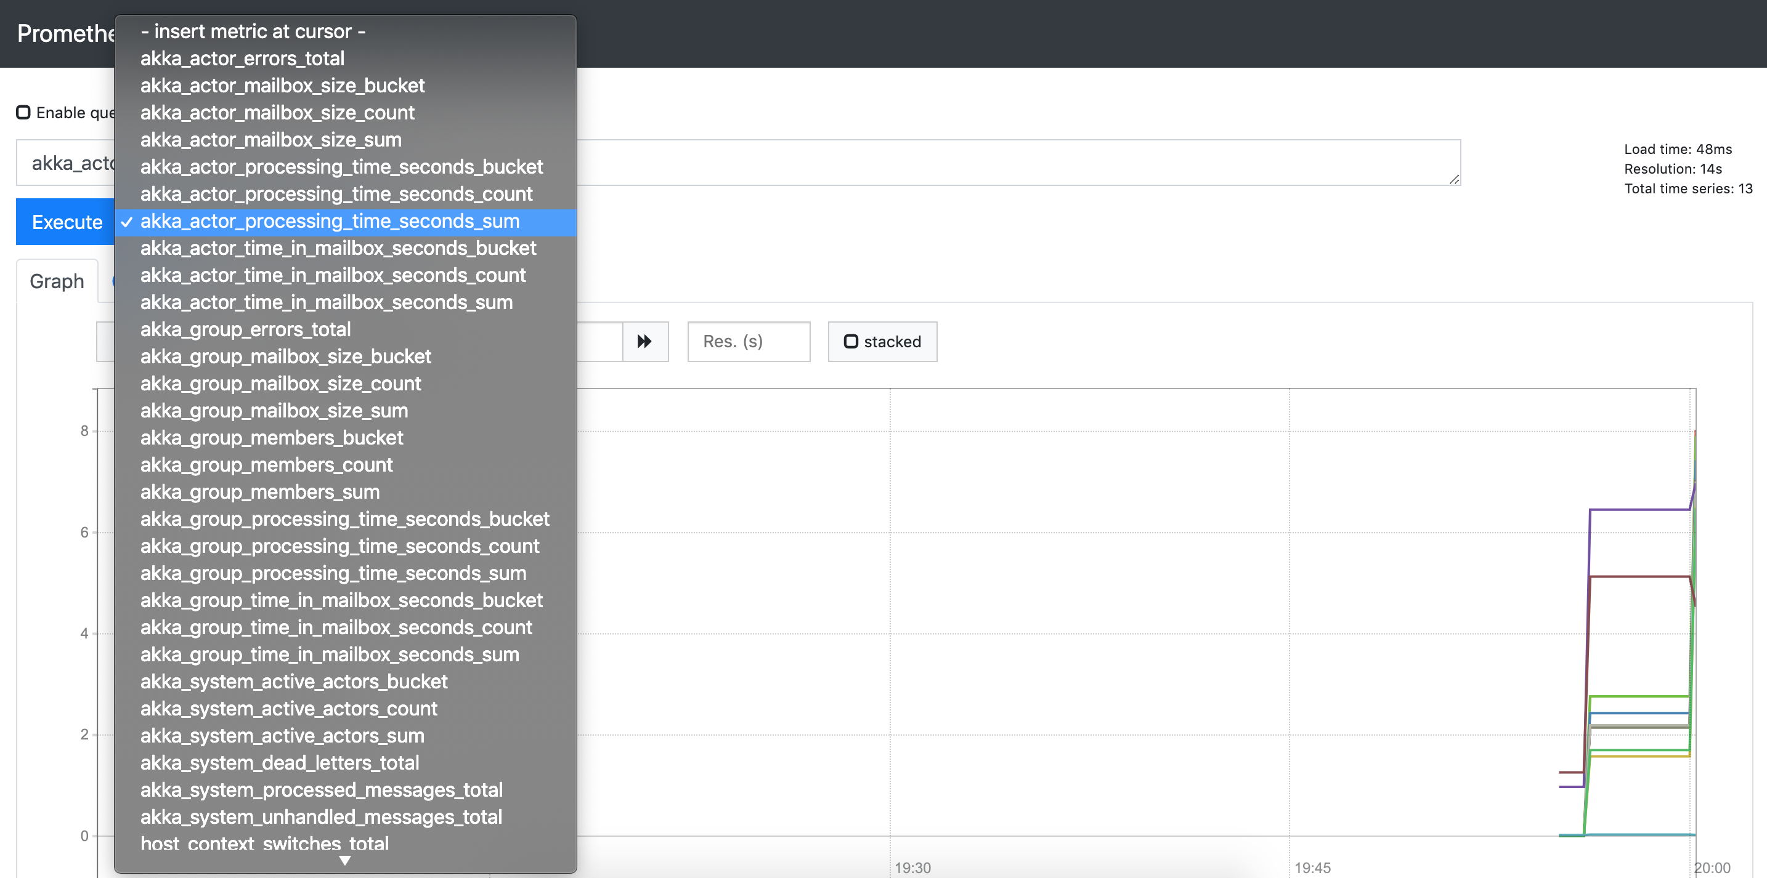Pick the insert metric at cursor placeholder

(x=253, y=31)
